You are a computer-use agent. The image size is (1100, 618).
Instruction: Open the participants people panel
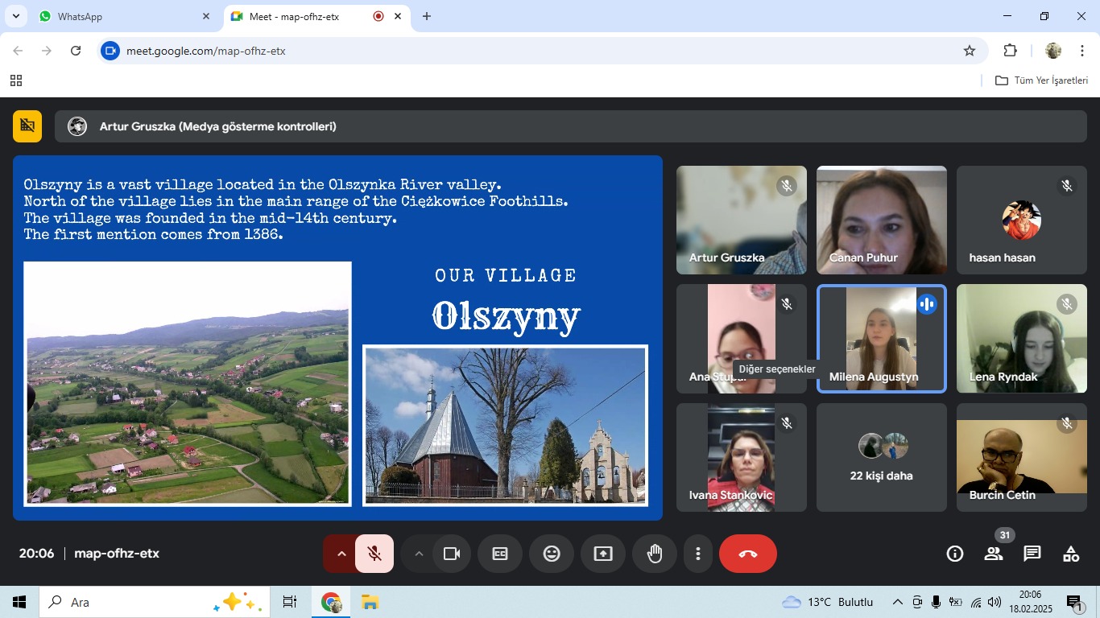(x=994, y=554)
